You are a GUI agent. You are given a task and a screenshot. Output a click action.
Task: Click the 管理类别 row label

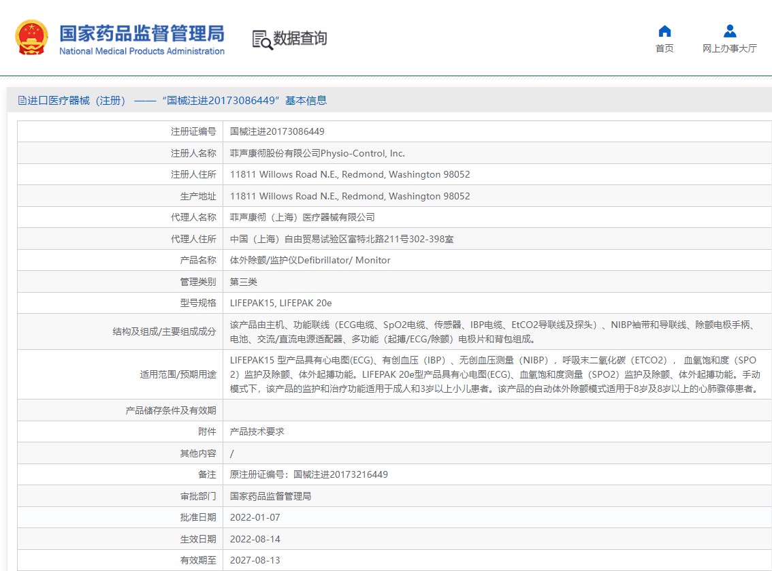click(x=198, y=282)
